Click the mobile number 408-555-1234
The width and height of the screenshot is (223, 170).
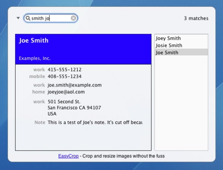pyautogui.click(x=65, y=76)
